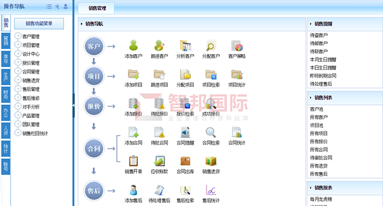Switch to the 账号 vertical tab
The image size is (383, 206).
coord(5,167)
